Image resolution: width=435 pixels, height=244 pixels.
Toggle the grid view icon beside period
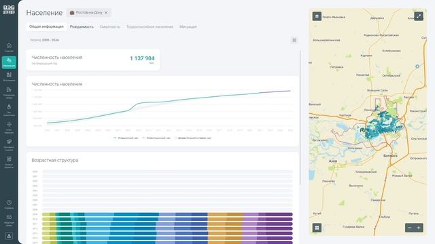(294, 40)
